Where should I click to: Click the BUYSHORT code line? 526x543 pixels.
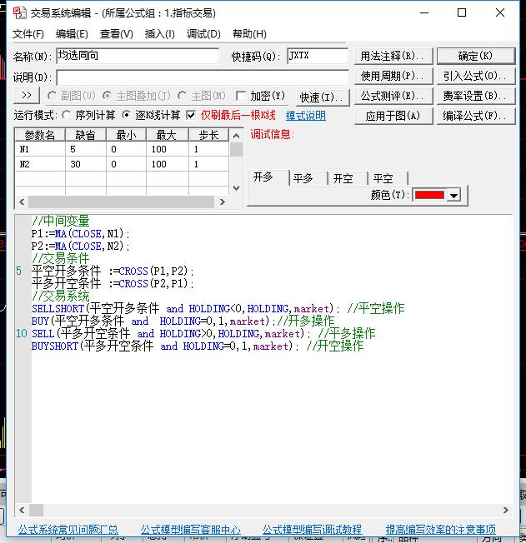click(x=198, y=346)
